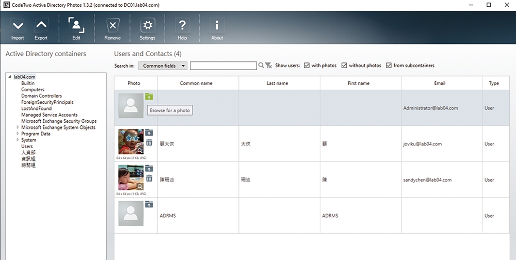516x260 pixels.
Task: Select the 總務組 container
Action: (x=28, y=165)
